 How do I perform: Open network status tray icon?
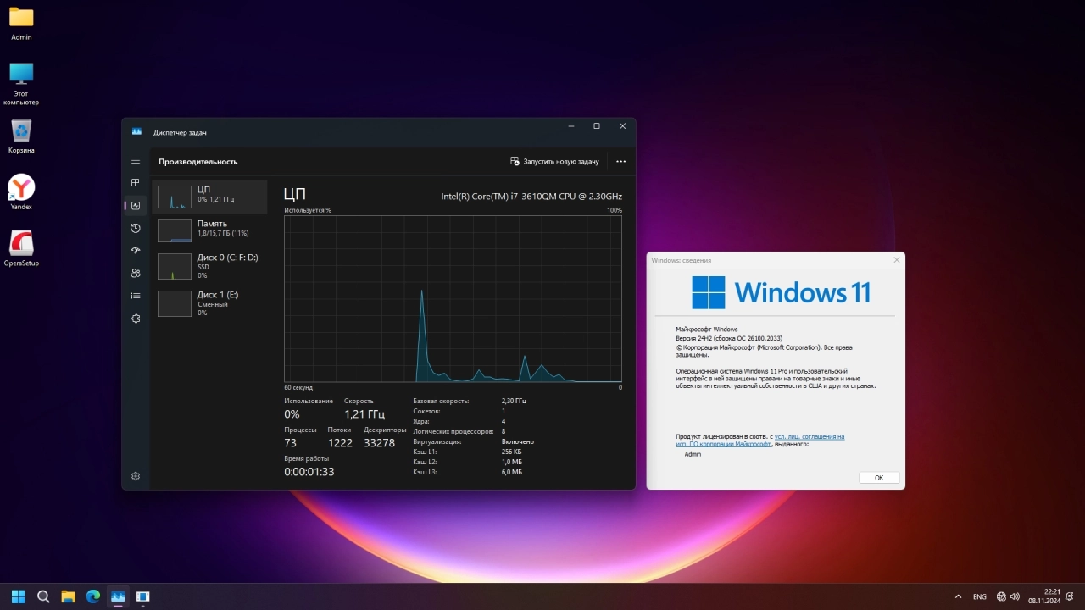click(x=1001, y=596)
